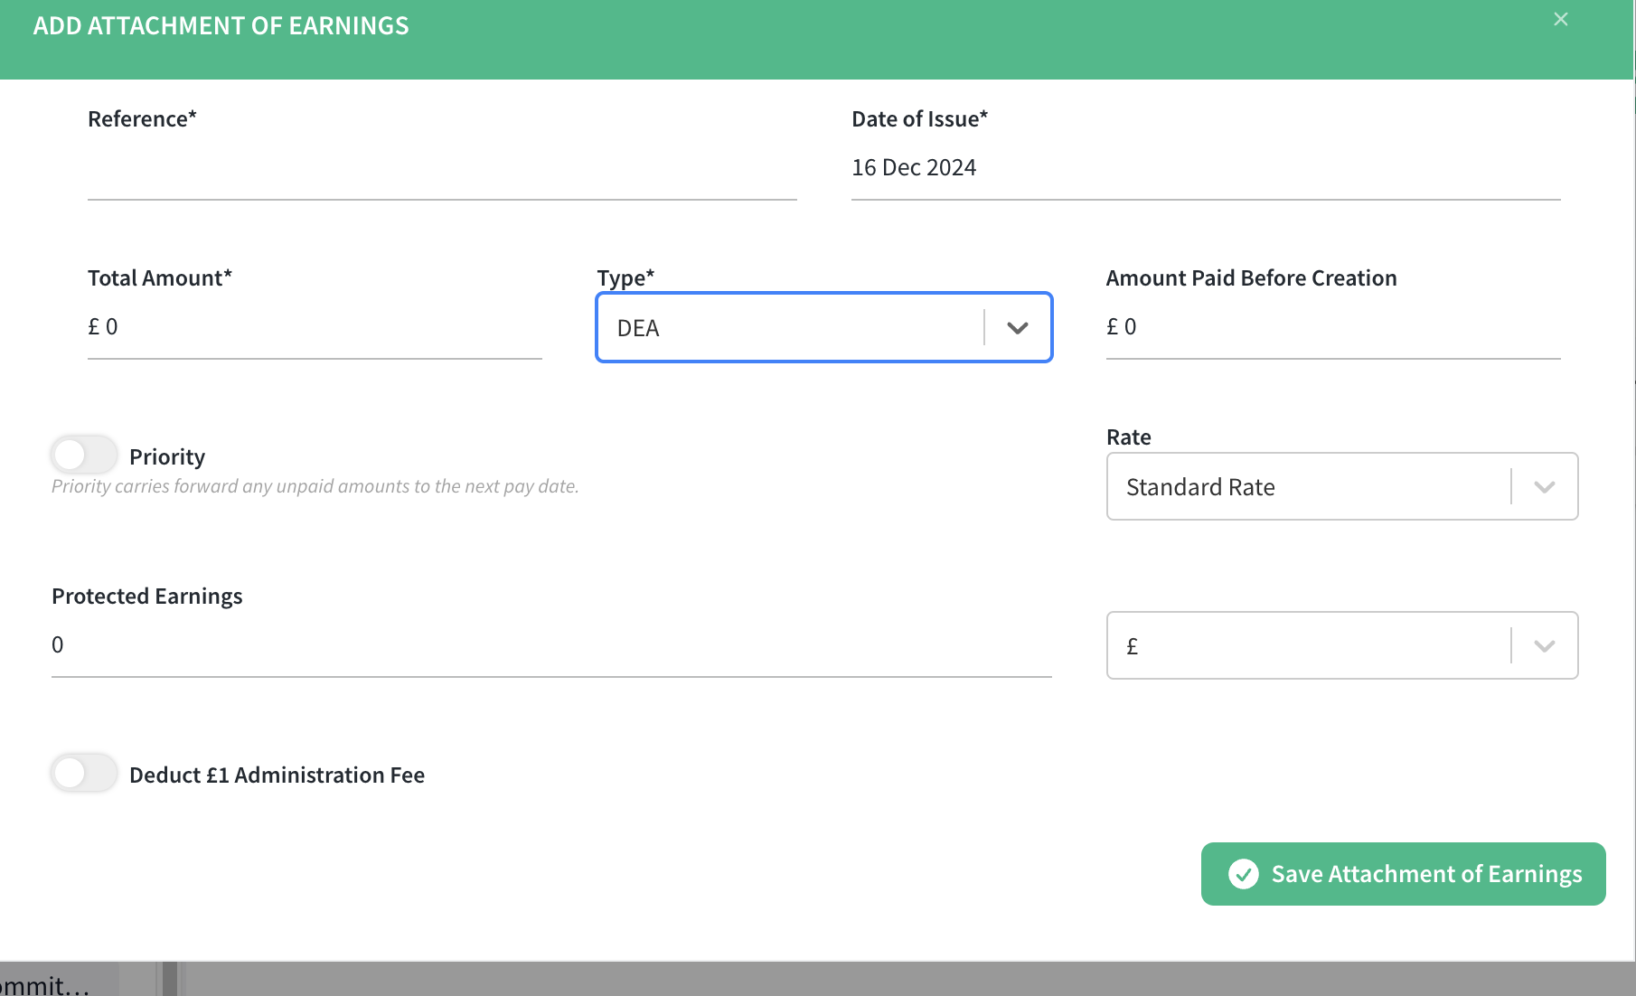Click the Add Attachment of Earnings title

tap(221, 26)
